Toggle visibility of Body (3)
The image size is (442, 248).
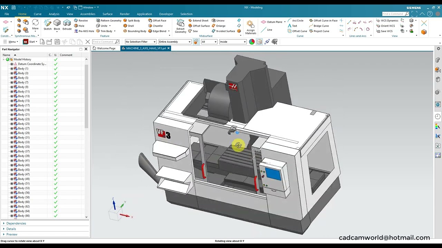point(12,73)
